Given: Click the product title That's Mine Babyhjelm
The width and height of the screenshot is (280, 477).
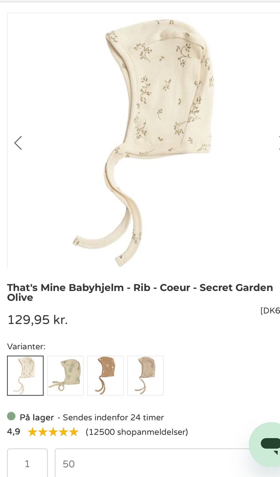Looking at the screenshot, I should (x=140, y=292).
